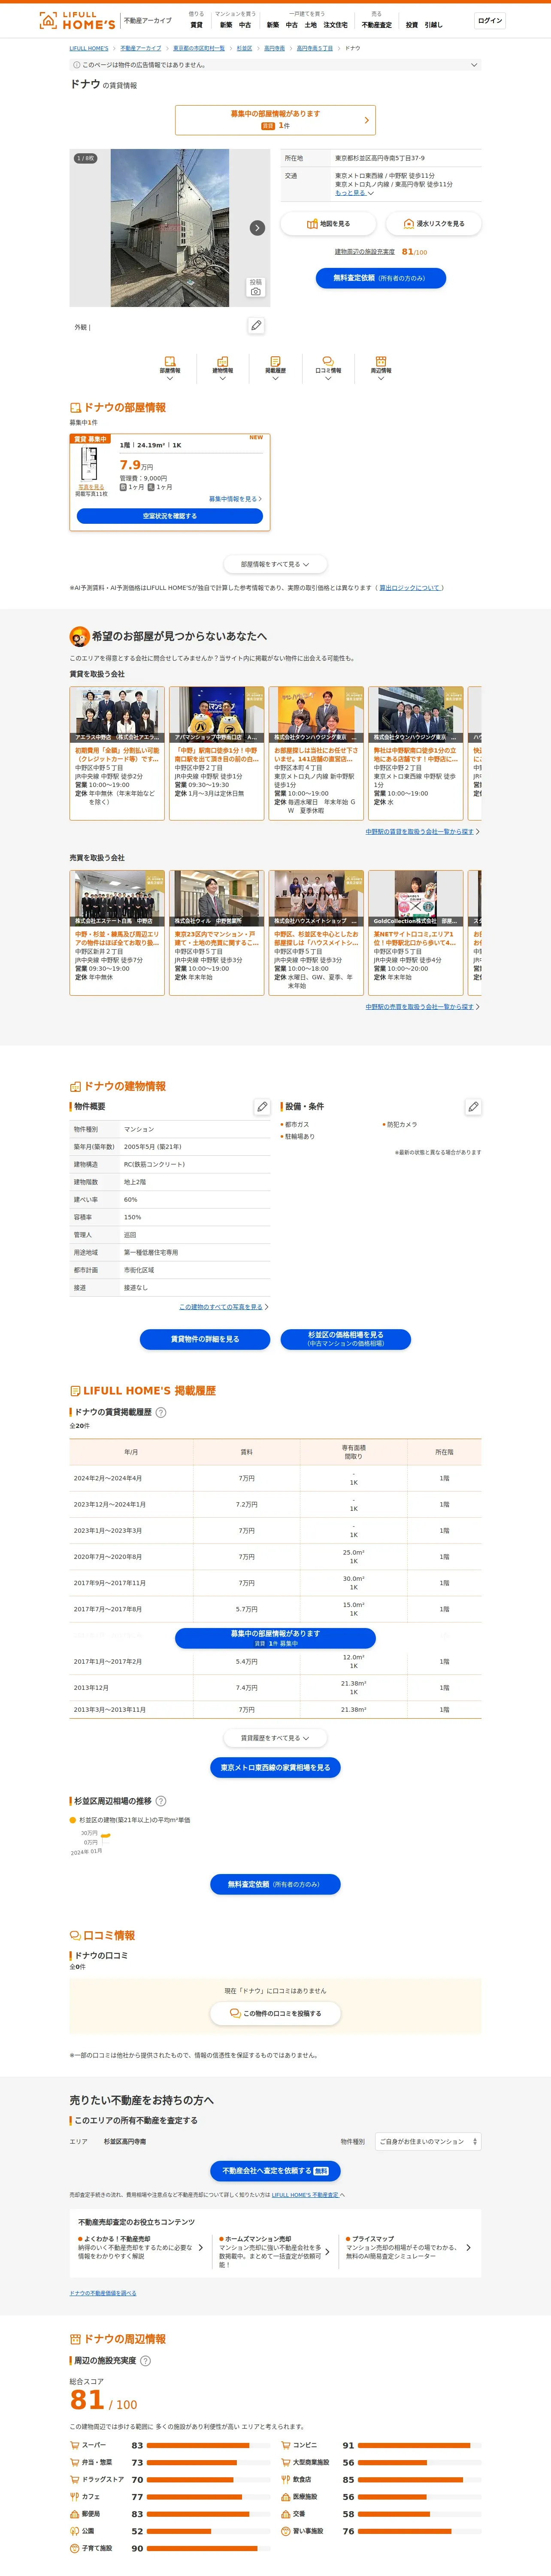Open 募集中情報を見る link in room card
551x2576 pixels.
click(x=235, y=498)
